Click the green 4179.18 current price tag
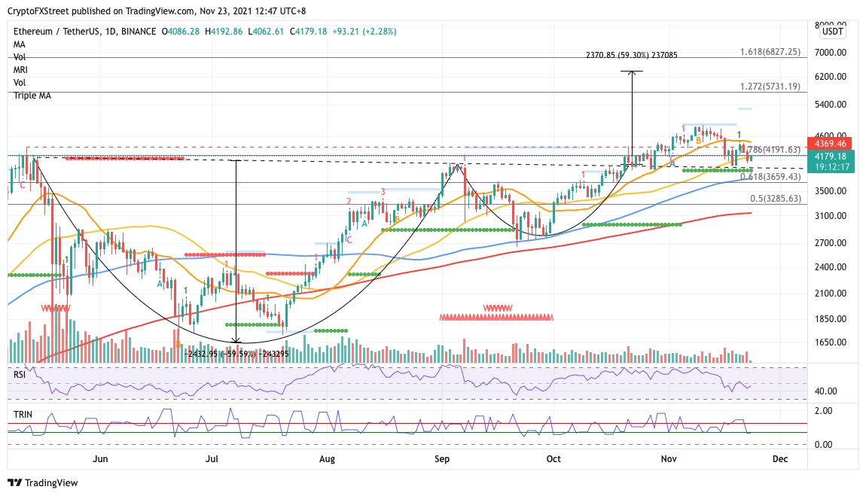 point(831,157)
